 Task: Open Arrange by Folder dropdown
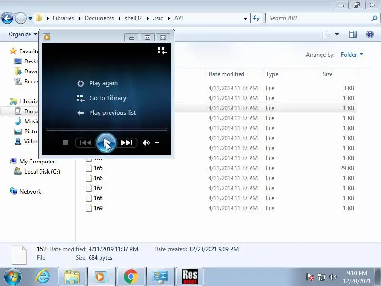tap(351, 55)
